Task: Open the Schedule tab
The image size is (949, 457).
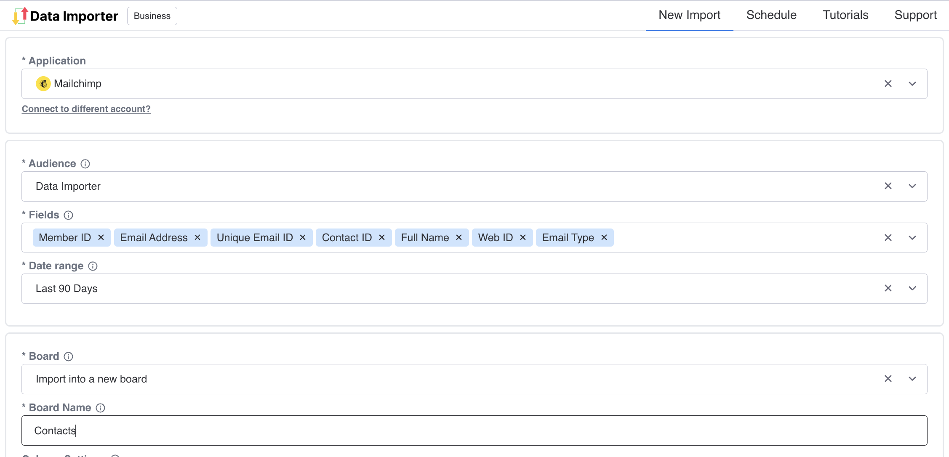Action: click(771, 15)
